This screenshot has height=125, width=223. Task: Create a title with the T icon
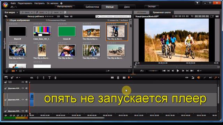point(49,77)
